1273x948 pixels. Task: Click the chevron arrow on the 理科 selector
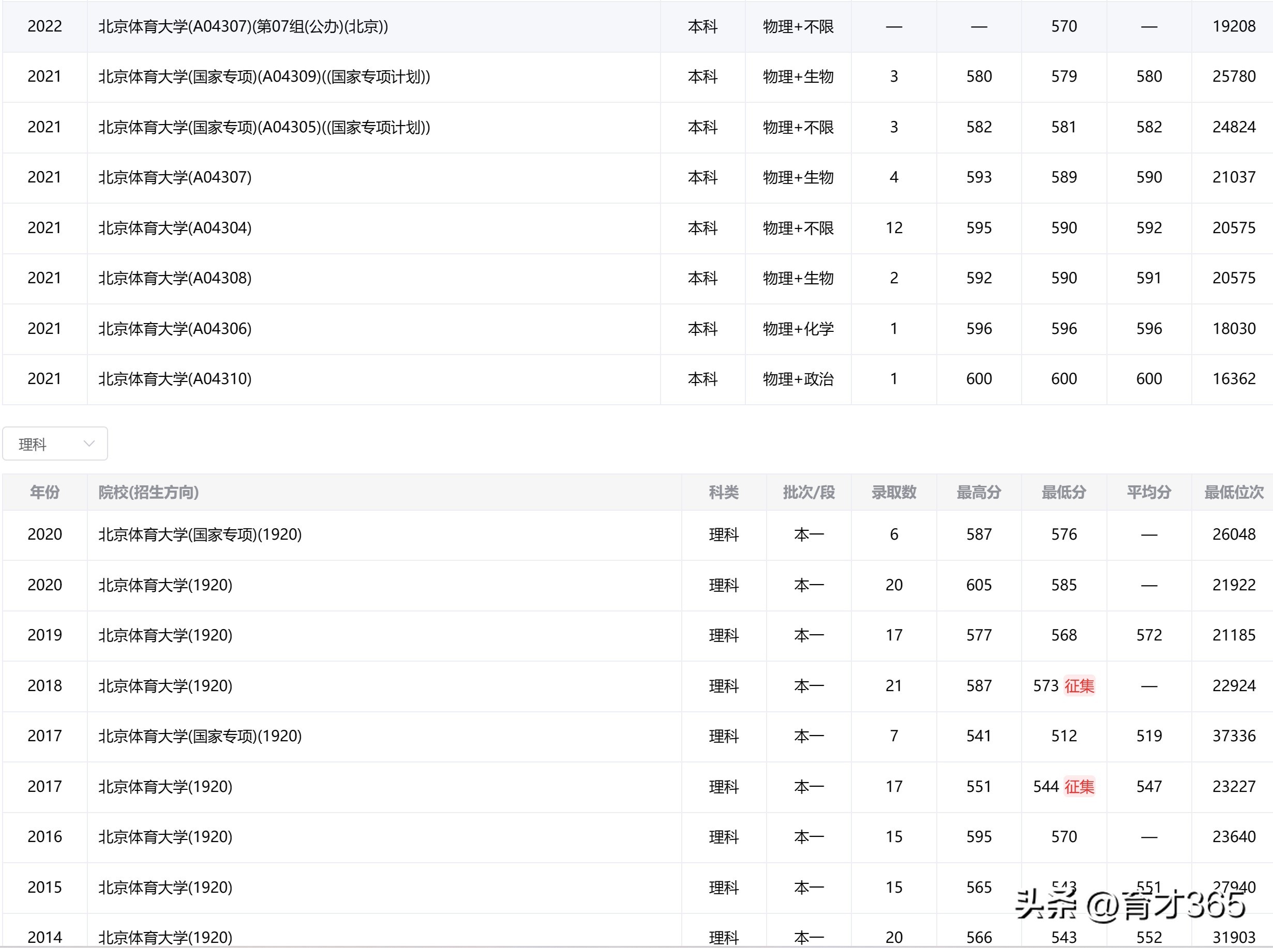(89, 443)
